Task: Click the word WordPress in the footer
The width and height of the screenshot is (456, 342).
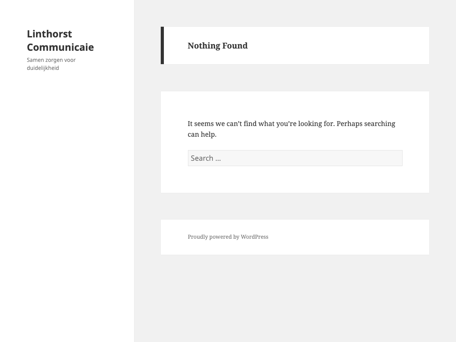Action: click(254, 237)
